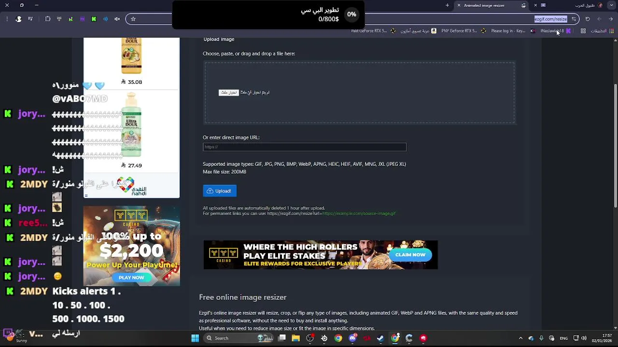This screenshot has height=347, width=618.
Task: Open Discord from the taskbar
Action: tap(352, 338)
